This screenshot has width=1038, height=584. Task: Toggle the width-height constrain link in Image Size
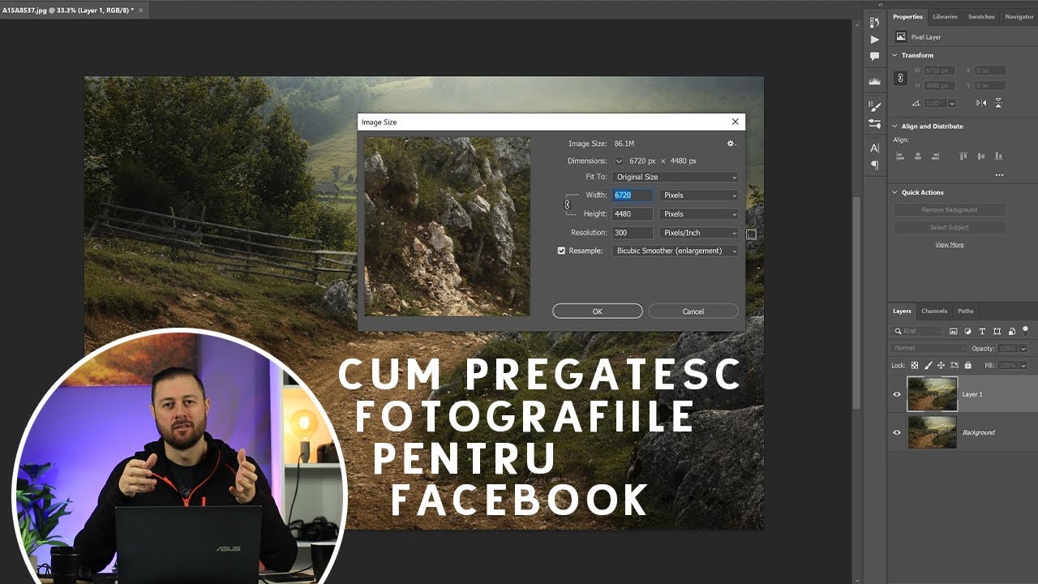click(x=568, y=204)
